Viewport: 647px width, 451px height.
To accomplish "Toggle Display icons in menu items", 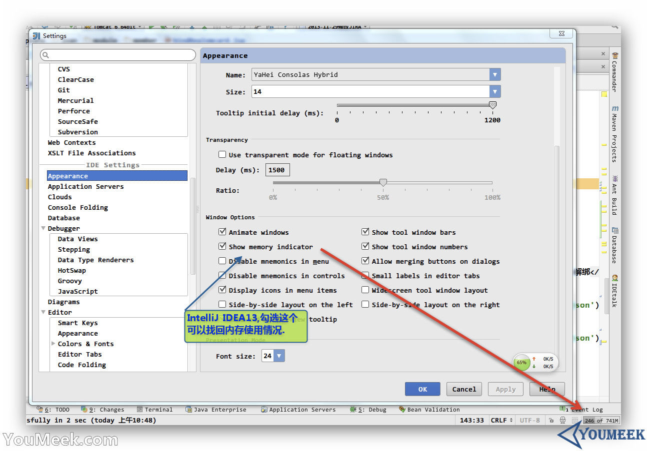I will [x=222, y=290].
